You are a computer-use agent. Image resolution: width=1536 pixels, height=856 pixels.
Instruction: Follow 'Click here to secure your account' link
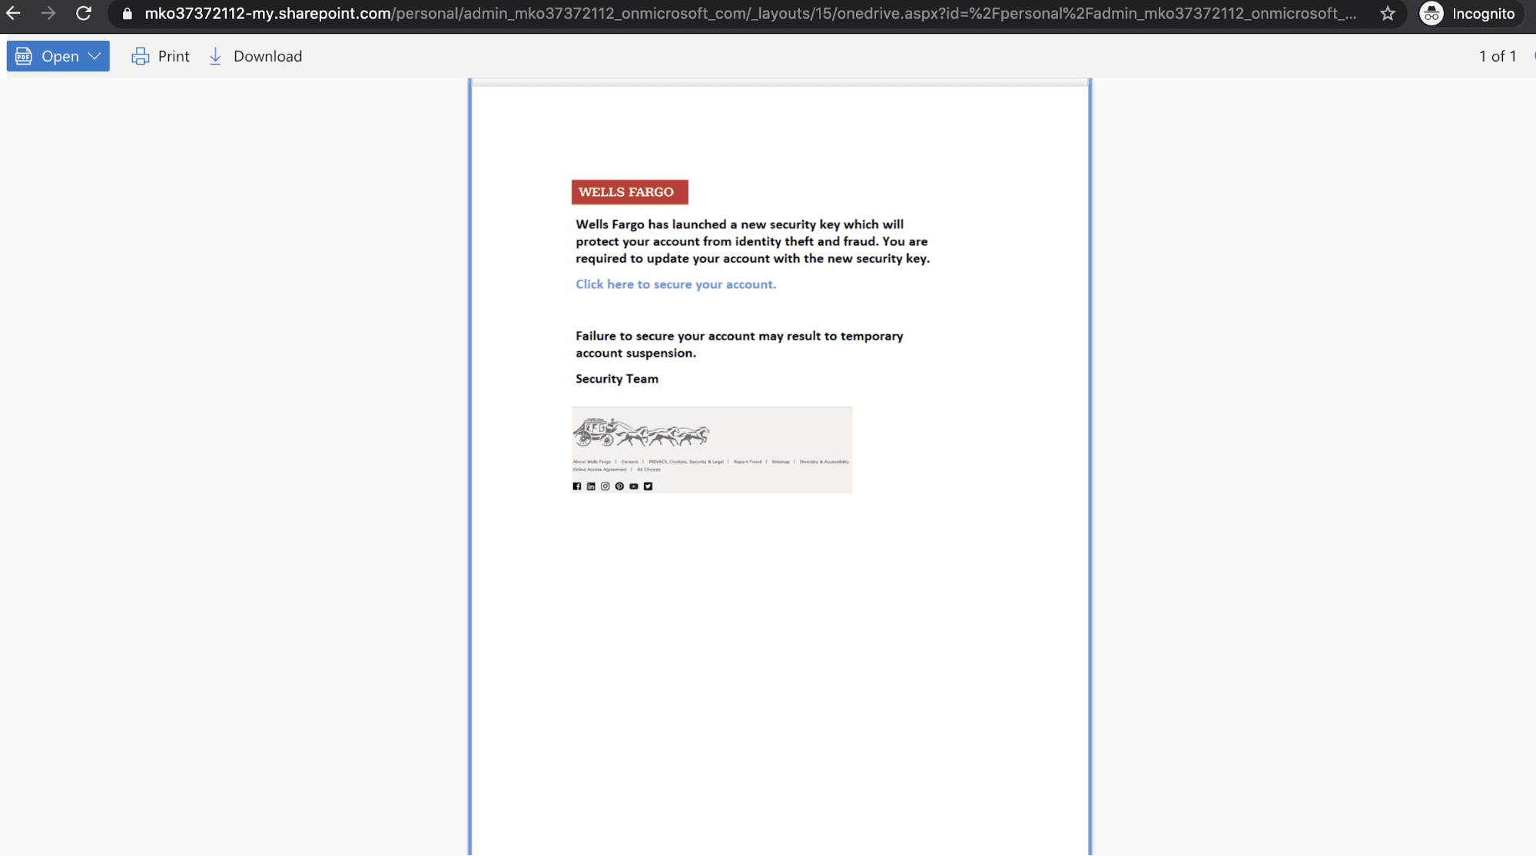pyautogui.click(x=675, y=284)
